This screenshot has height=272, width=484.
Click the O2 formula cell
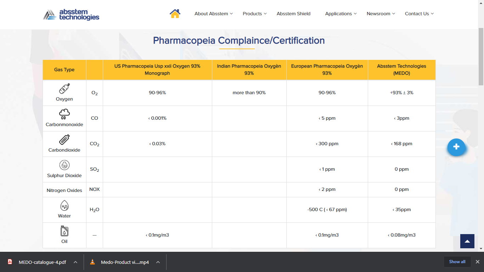click(x=95, y=93)
